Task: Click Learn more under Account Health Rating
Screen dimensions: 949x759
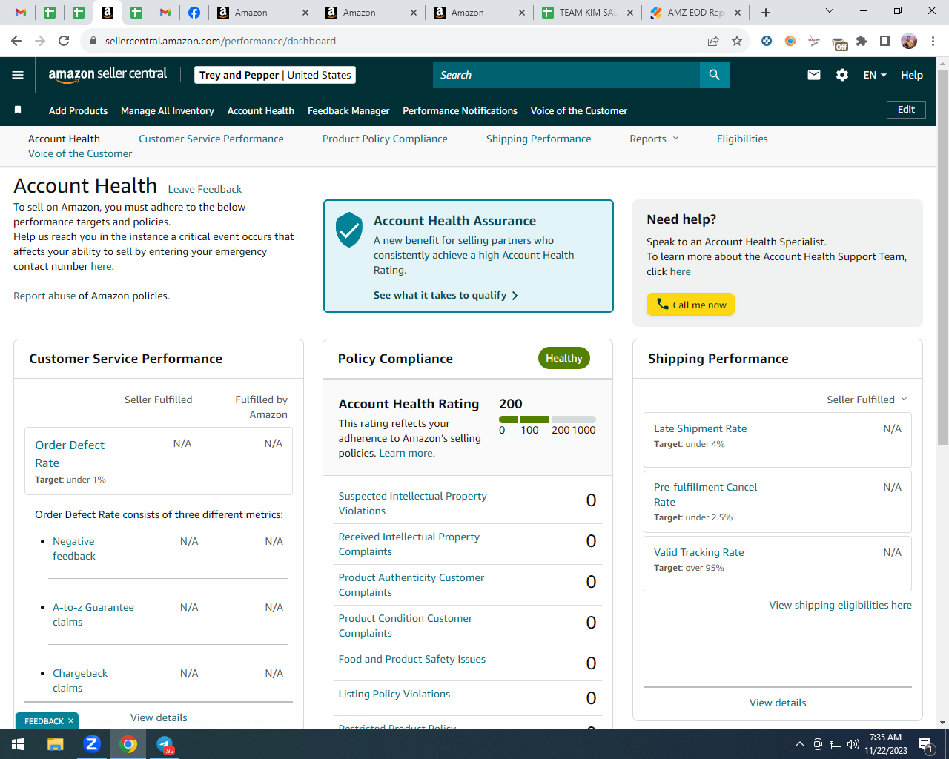Action: click(406, 453)
